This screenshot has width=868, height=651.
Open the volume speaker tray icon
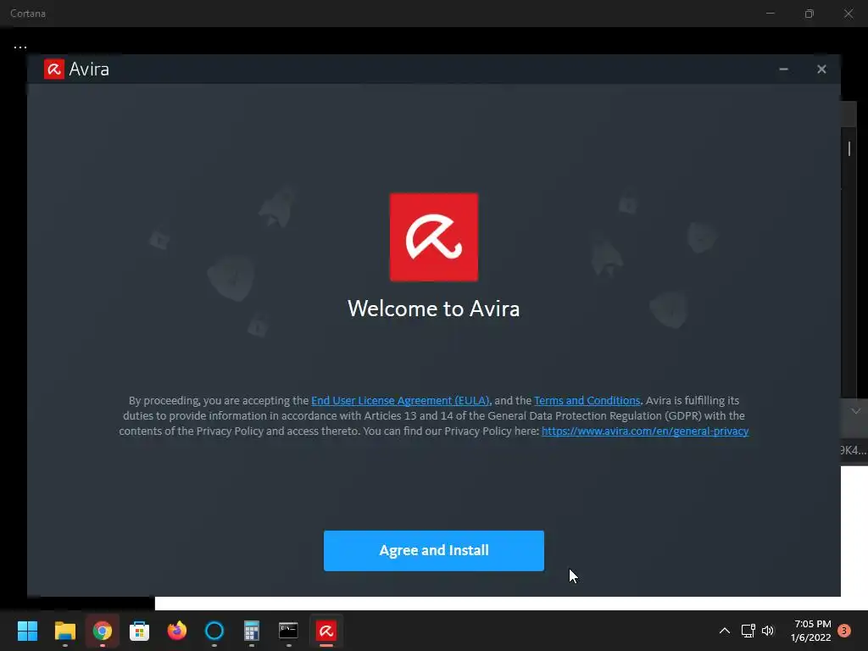click(x=768, y=631)
